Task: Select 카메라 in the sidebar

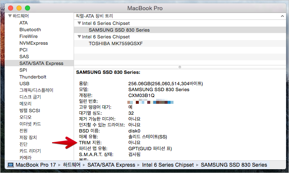Action: coord(25,157)
